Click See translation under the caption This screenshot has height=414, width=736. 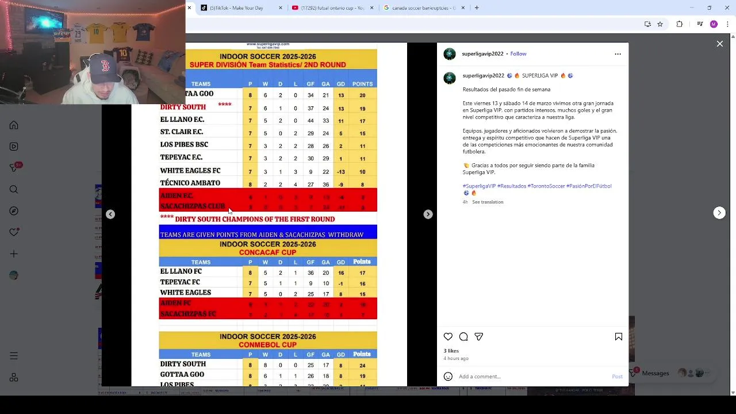tap(488, 202)
